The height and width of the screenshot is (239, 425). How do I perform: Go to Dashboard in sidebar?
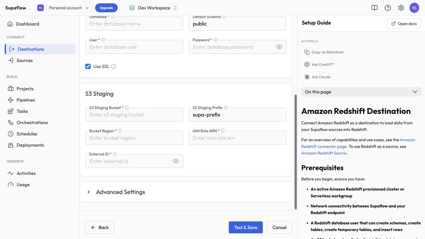pyautogui.click(x=40, y=24)
